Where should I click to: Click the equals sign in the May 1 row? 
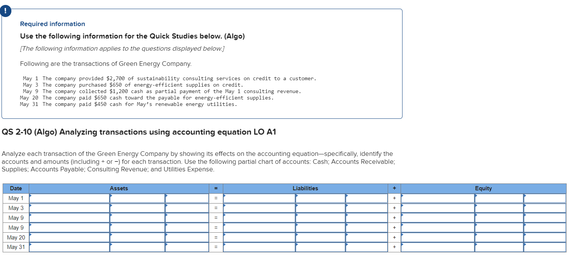pyautogui.click(x=216, y=198)
